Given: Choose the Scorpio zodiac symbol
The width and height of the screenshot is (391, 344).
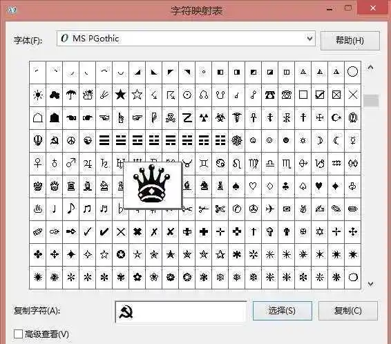Looking at the screenshot, I should 287,164.
